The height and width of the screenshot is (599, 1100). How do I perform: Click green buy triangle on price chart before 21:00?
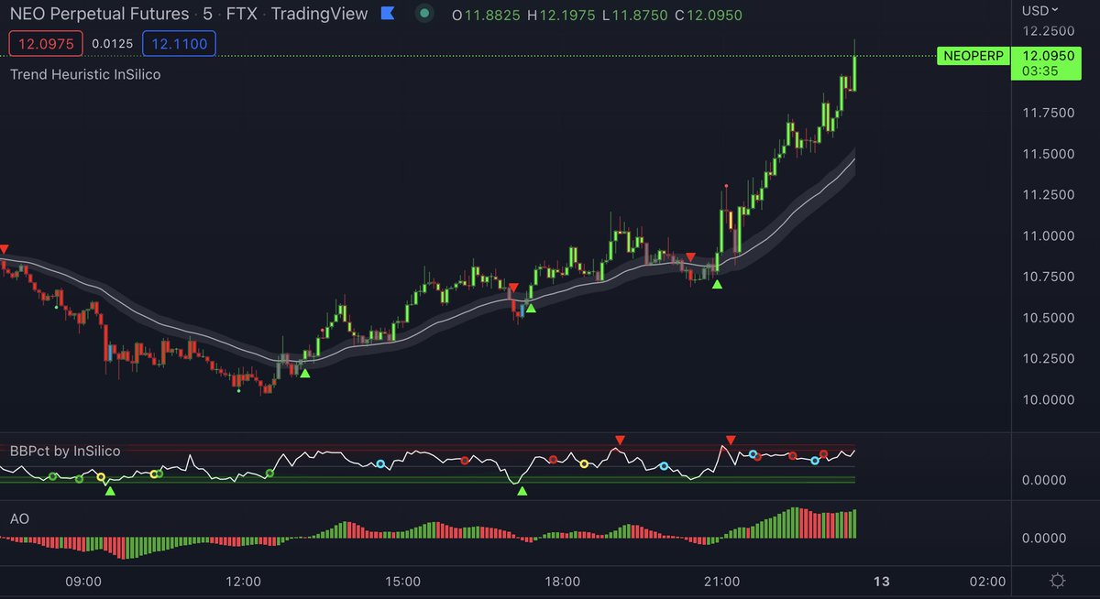coord(718,285)
